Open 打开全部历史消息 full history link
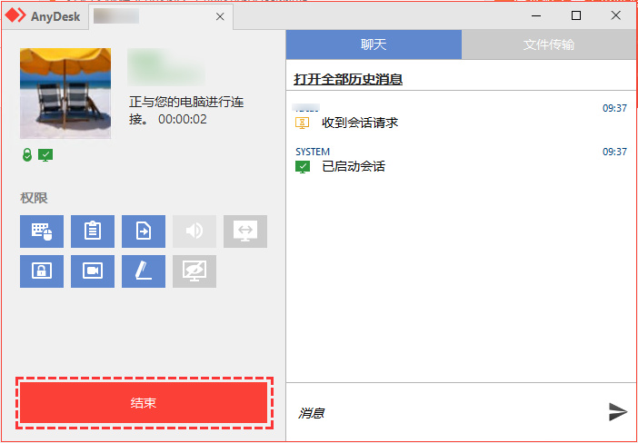The width and height of the screenshot is (638, 443). [348, 79]
